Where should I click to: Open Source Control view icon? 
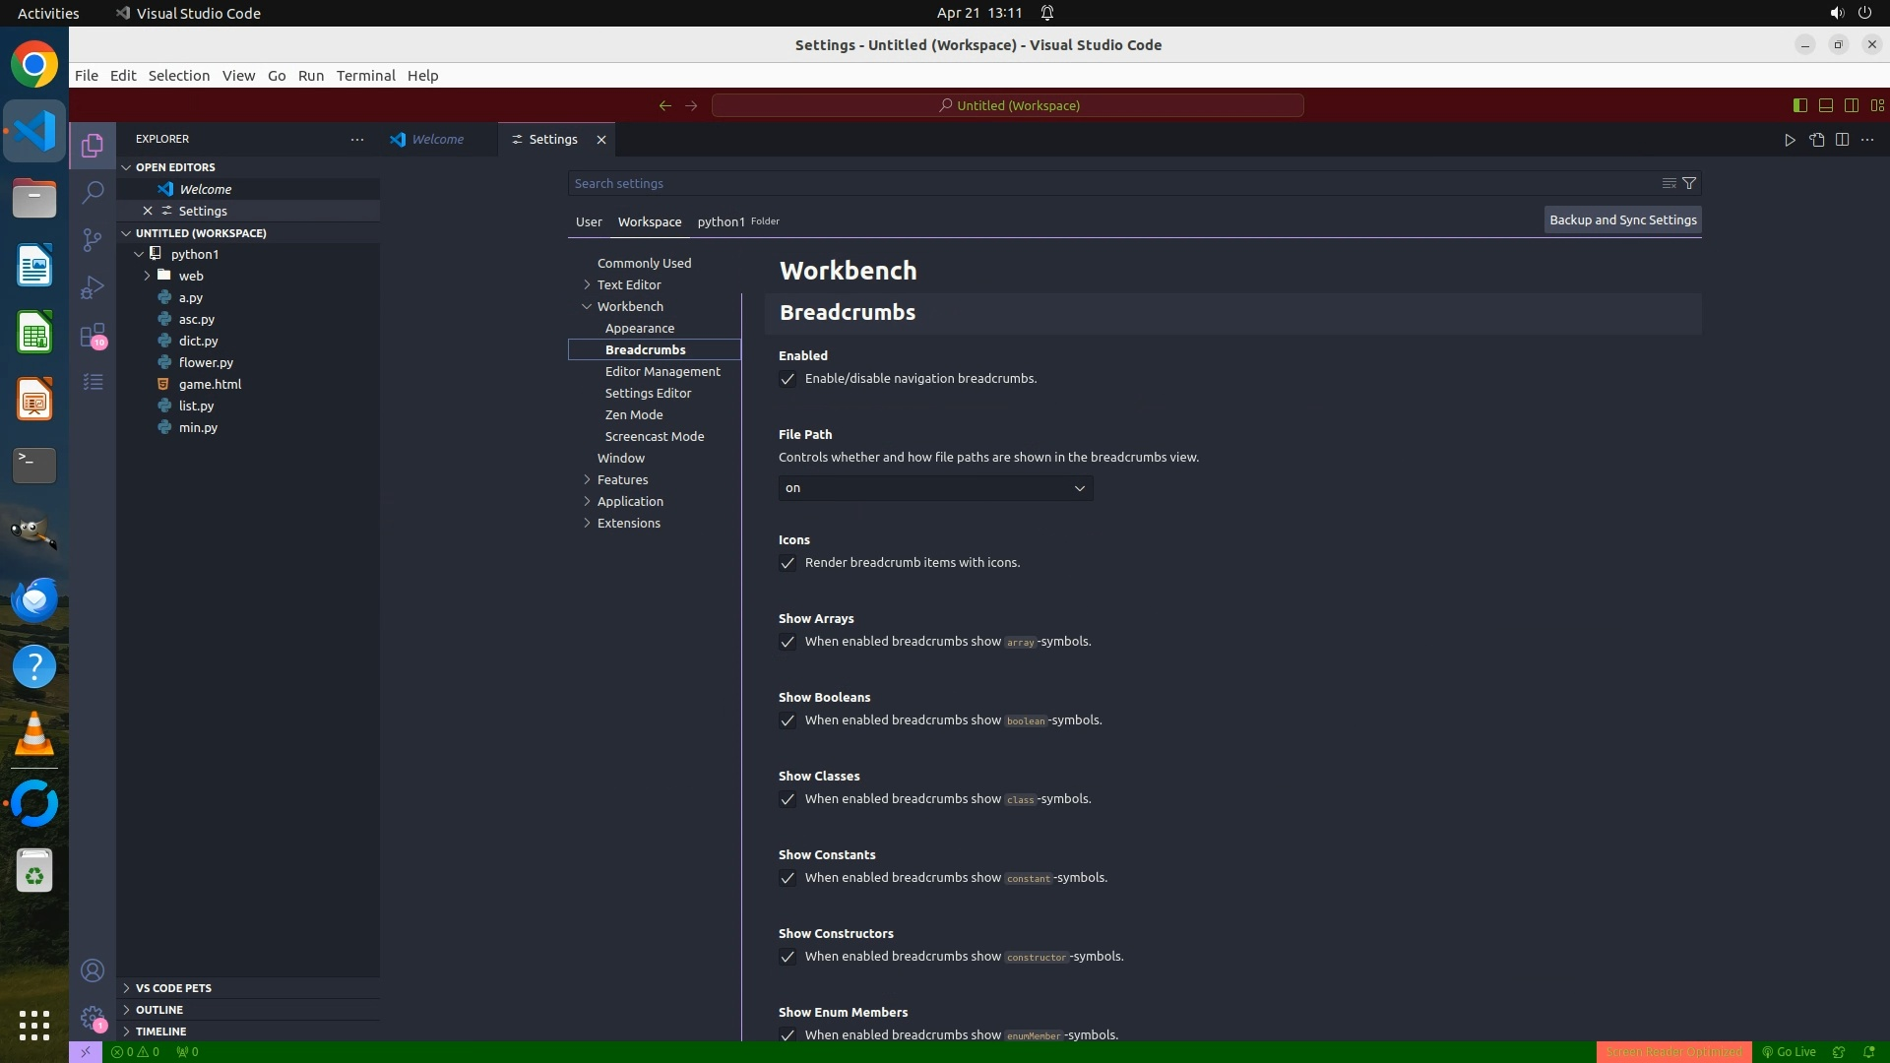[x=93, y=239]
